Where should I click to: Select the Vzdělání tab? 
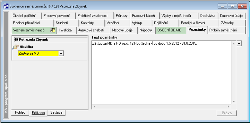(117, 23)
